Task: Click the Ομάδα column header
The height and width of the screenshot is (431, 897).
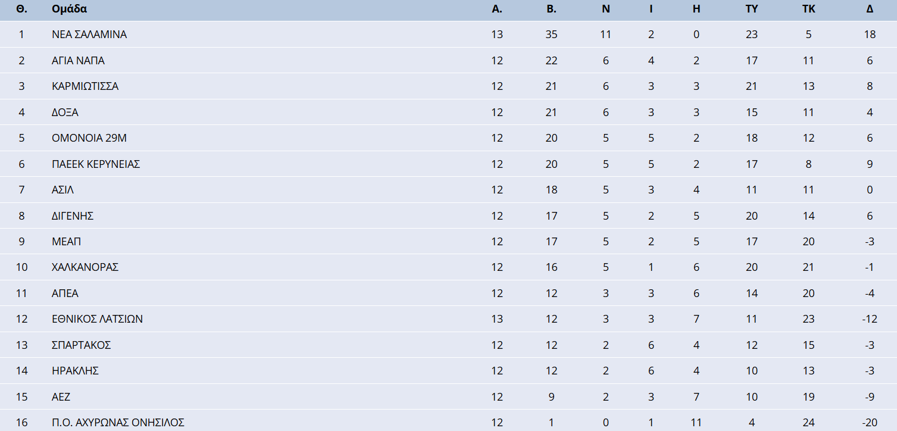Action: point(69,10)
